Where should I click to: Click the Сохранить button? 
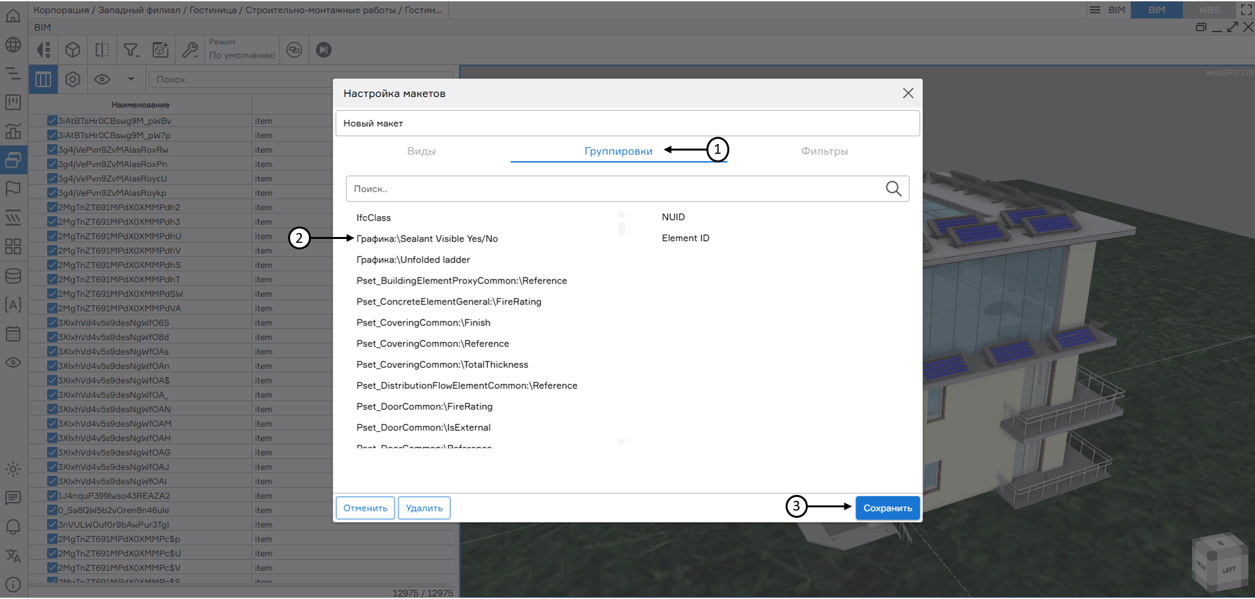click(x=887, y=508)
